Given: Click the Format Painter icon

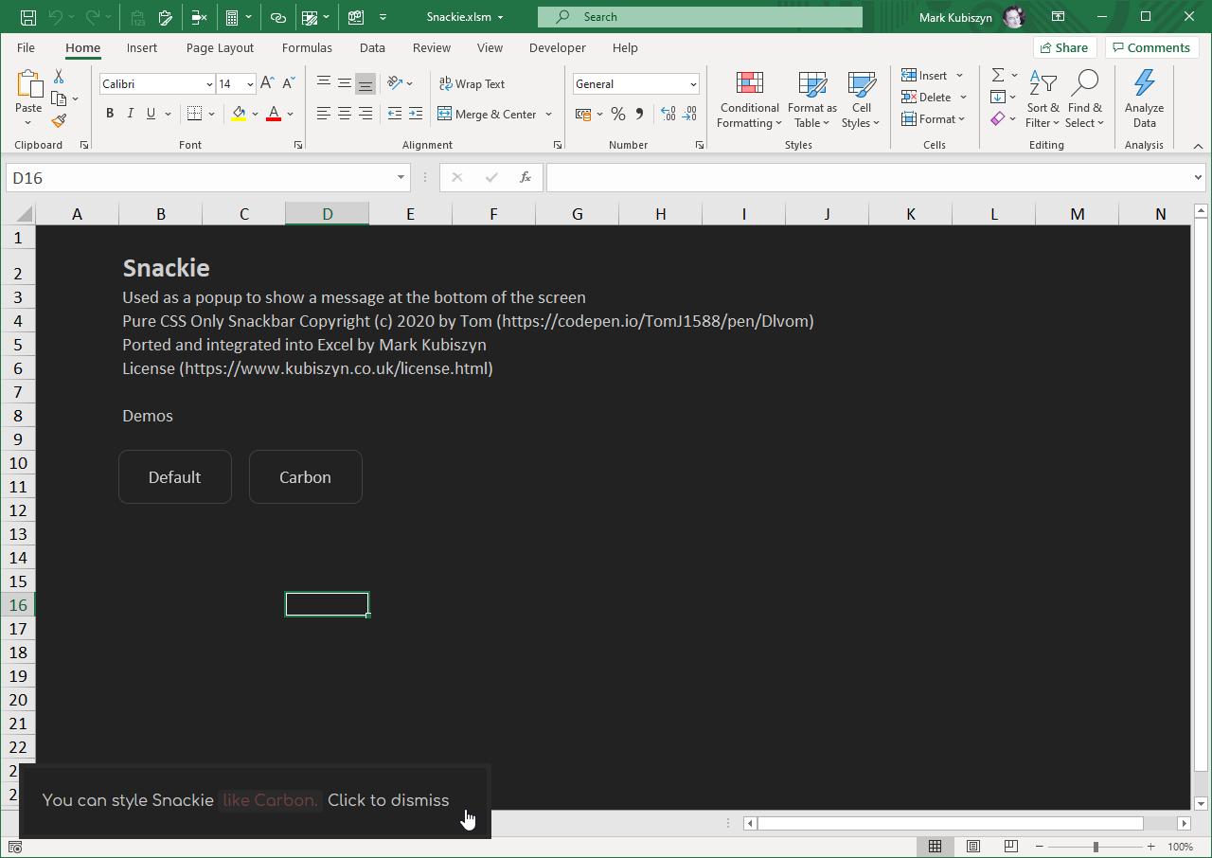Looking at the screenshot, I should (x=59, y=121).
